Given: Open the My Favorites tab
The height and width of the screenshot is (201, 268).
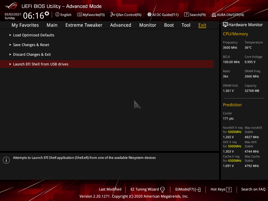Looking at the screenshot, I should pyautogui.click(x=25, y=25).
